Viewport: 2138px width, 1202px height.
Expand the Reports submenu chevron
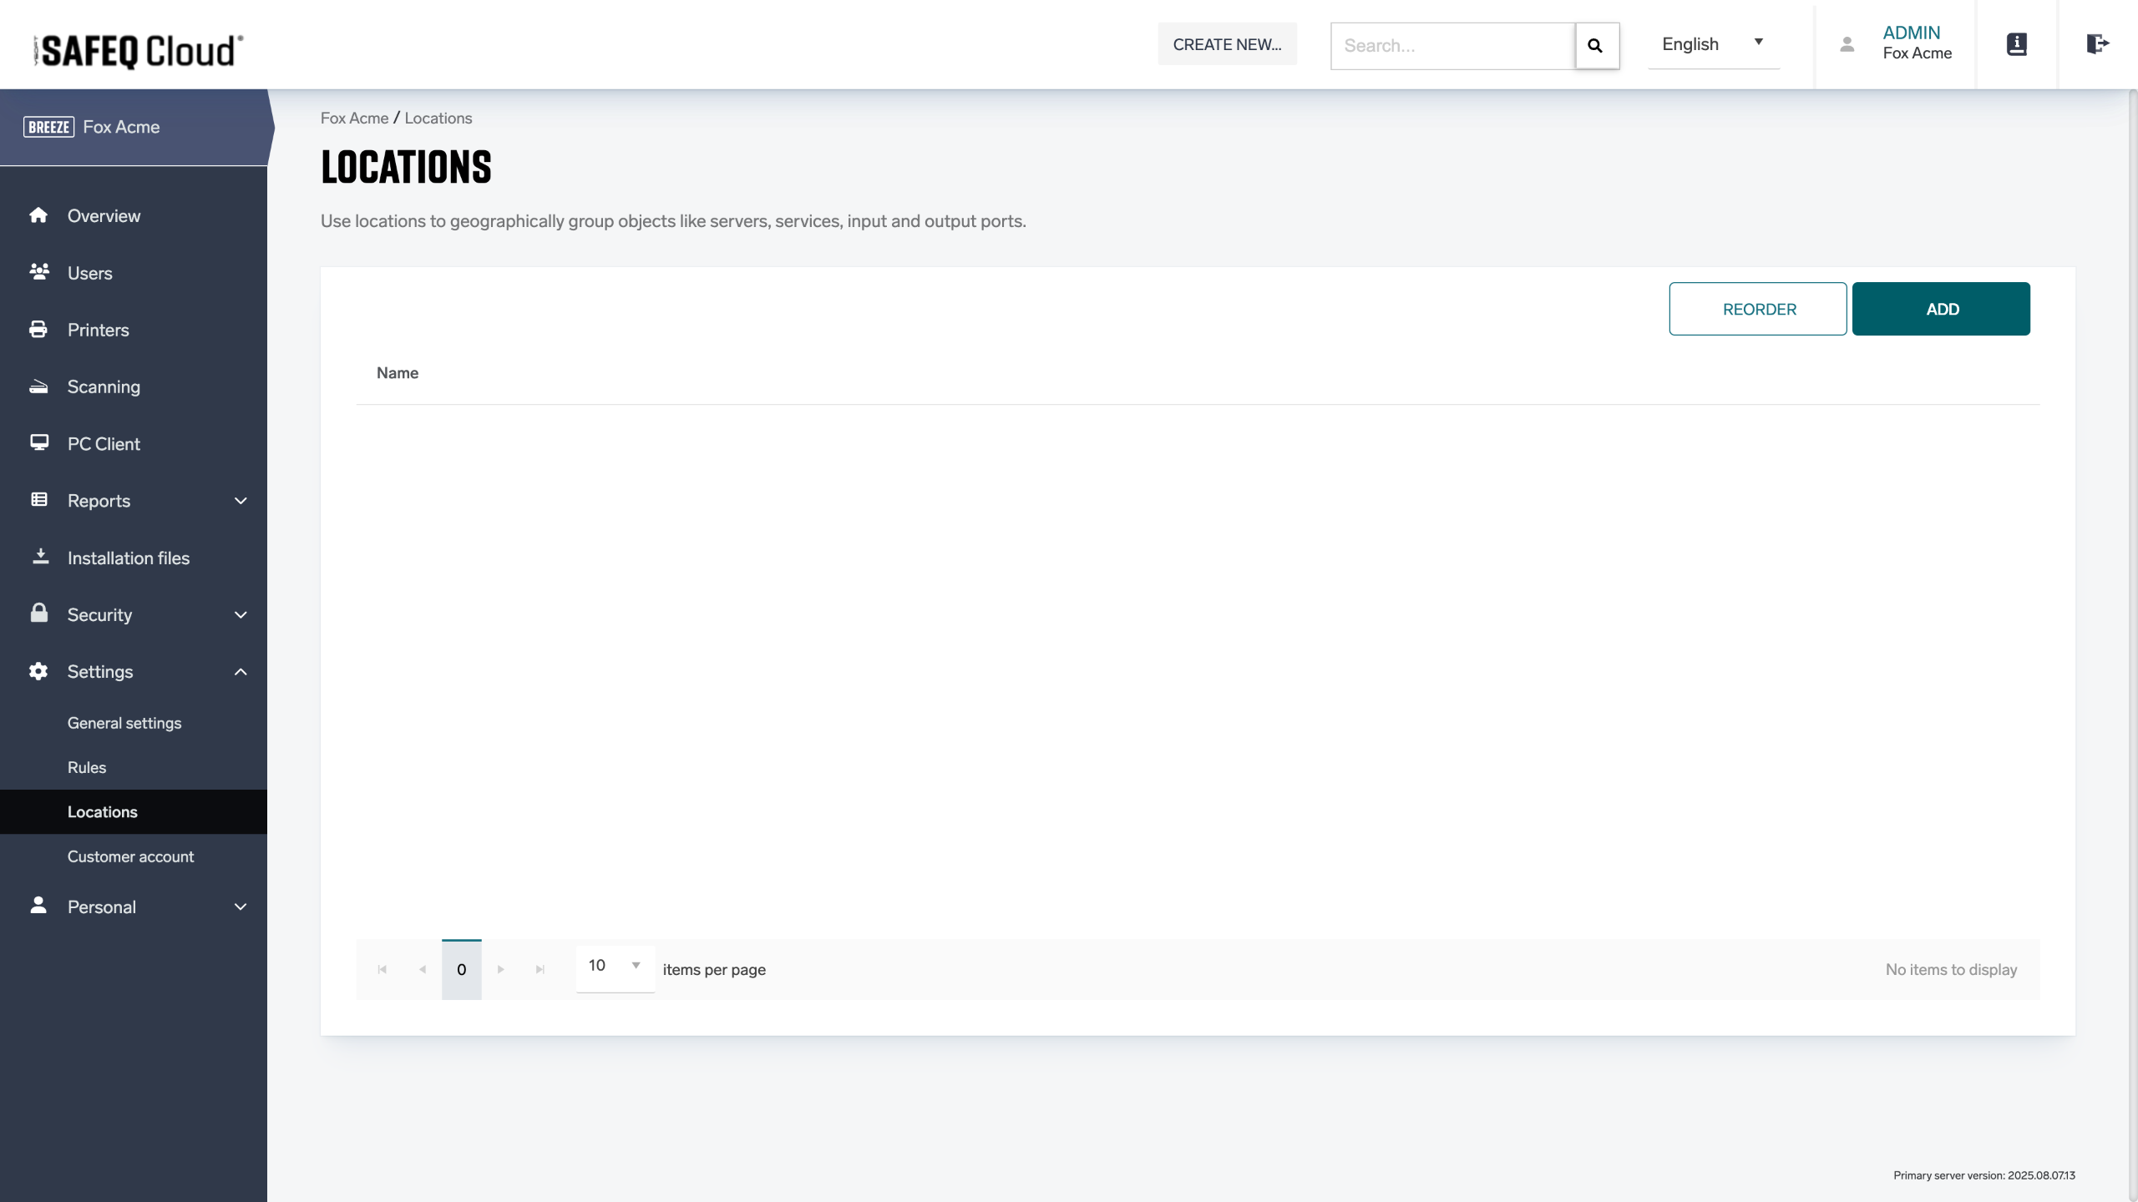point(241,501)
